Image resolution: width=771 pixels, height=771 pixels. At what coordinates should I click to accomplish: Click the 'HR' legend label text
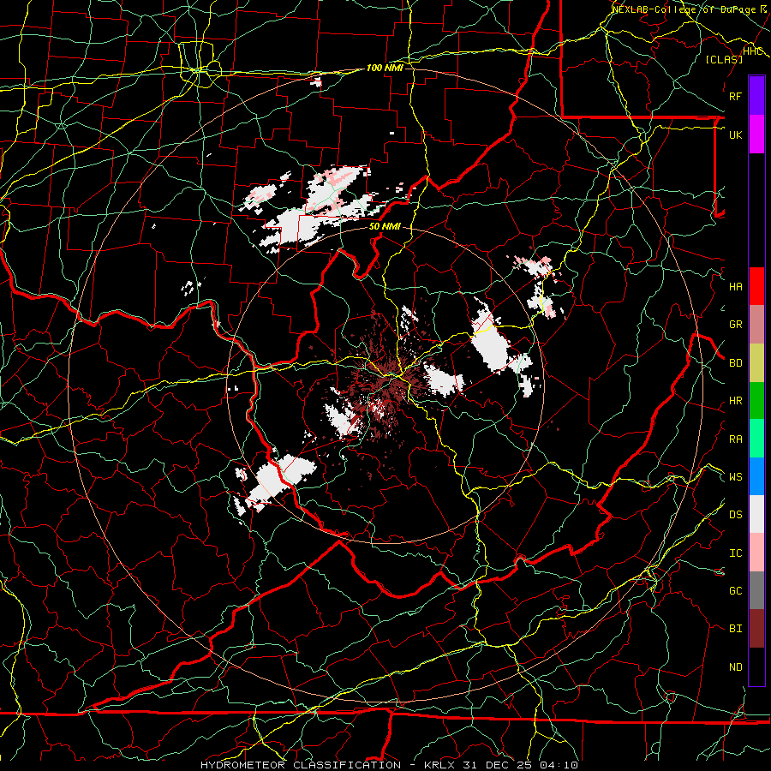tap(736, 401)
